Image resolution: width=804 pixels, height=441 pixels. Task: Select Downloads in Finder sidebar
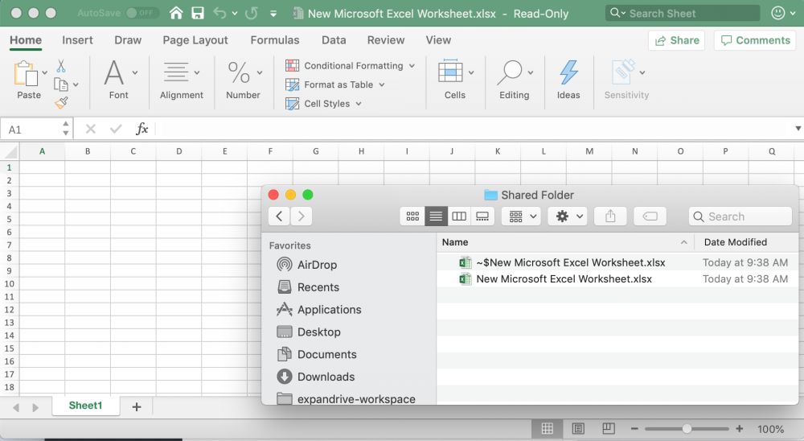326,377
